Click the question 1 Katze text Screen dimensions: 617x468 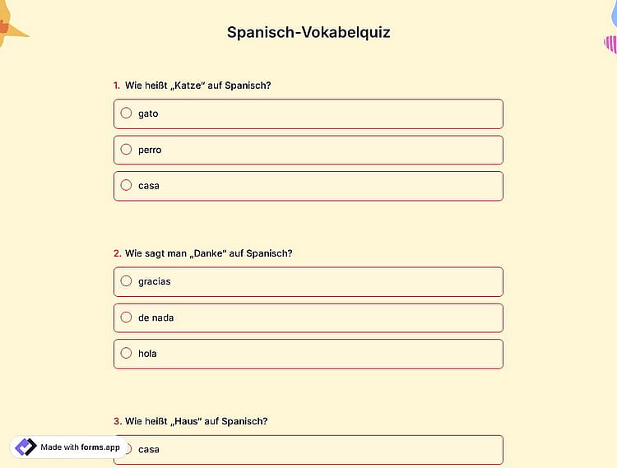(x=198, y=86)
